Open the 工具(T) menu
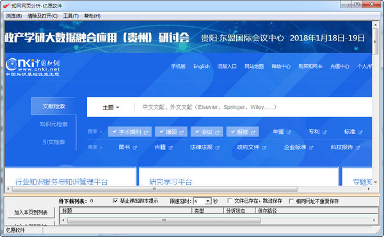Image resolution: width=384 pixels, height=237 pixels. pos(71,16)
